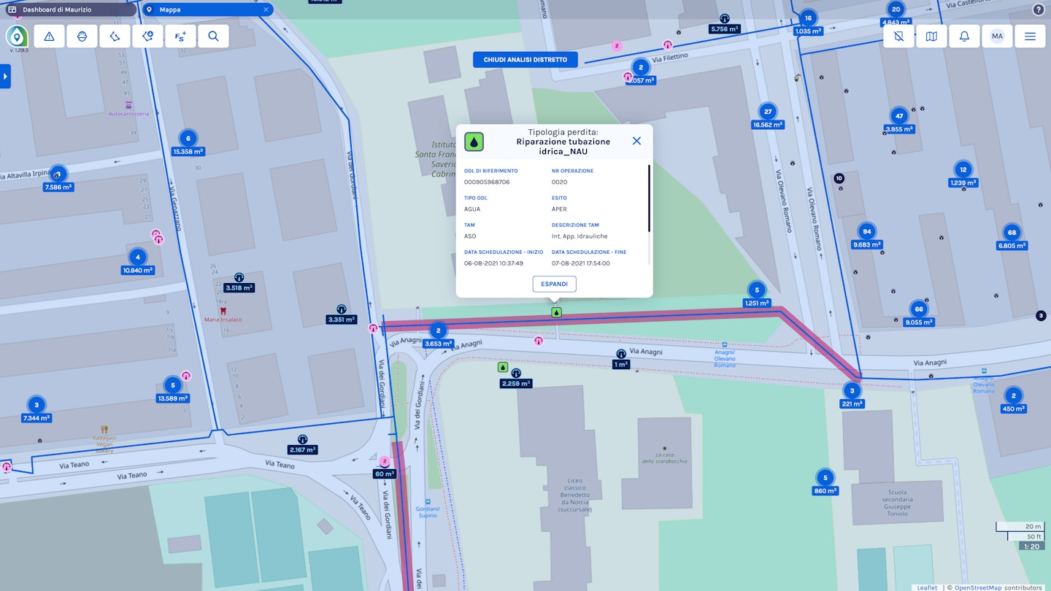
Task: Click the cluster 5 with 1.251 m³
Action: click(x=757, y=290)
